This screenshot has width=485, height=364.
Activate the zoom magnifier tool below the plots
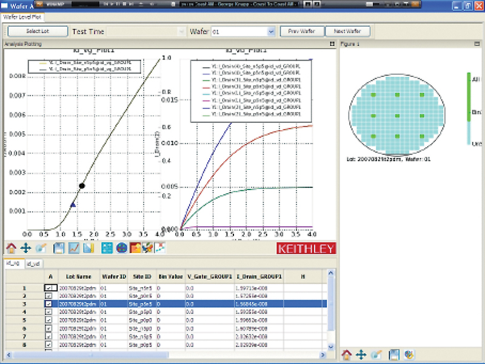[x=41, y=248]
